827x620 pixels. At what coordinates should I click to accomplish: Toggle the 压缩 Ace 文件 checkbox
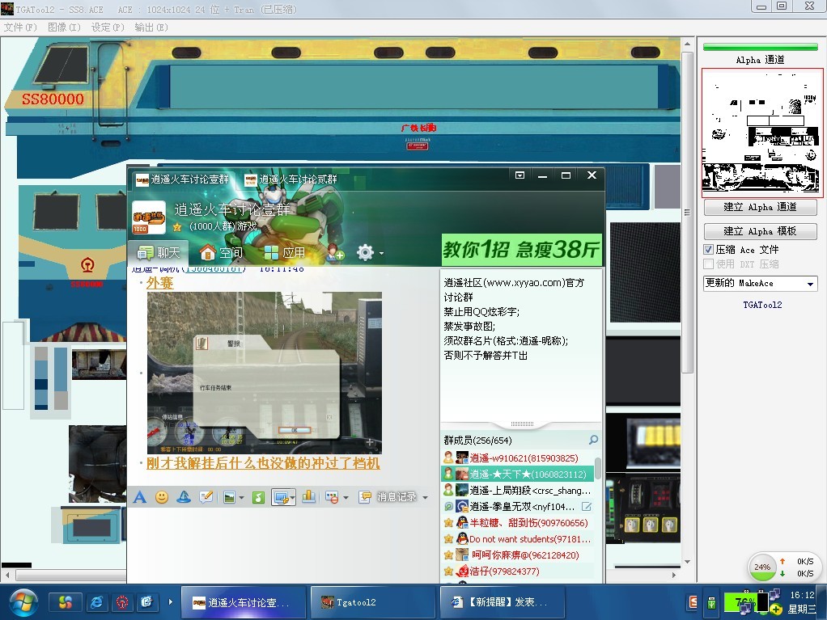(709, 250)
